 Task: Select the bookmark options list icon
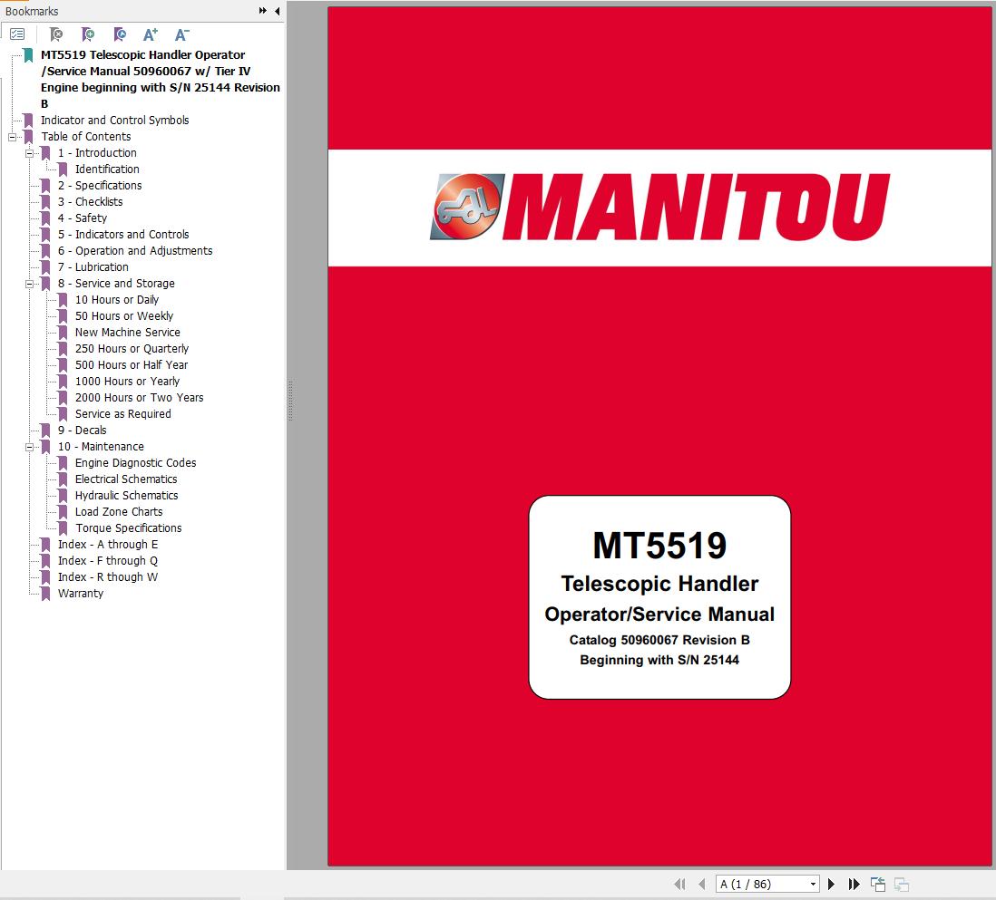[x=16, y=34]
